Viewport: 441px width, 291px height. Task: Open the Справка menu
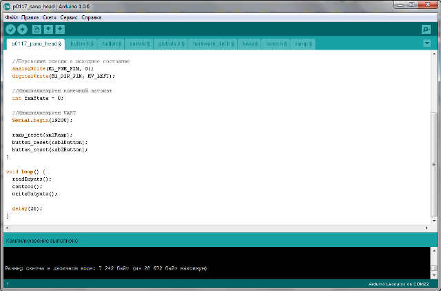(x=91, y=17)
